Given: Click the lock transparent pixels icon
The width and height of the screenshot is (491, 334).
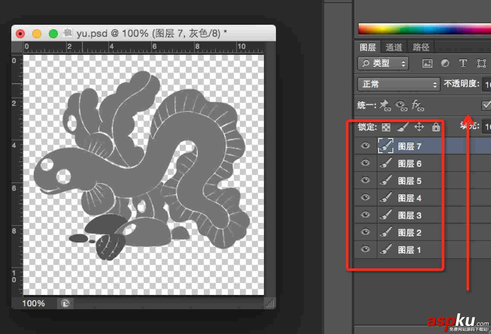Looking at the screenshot, I should coord(386,127).
